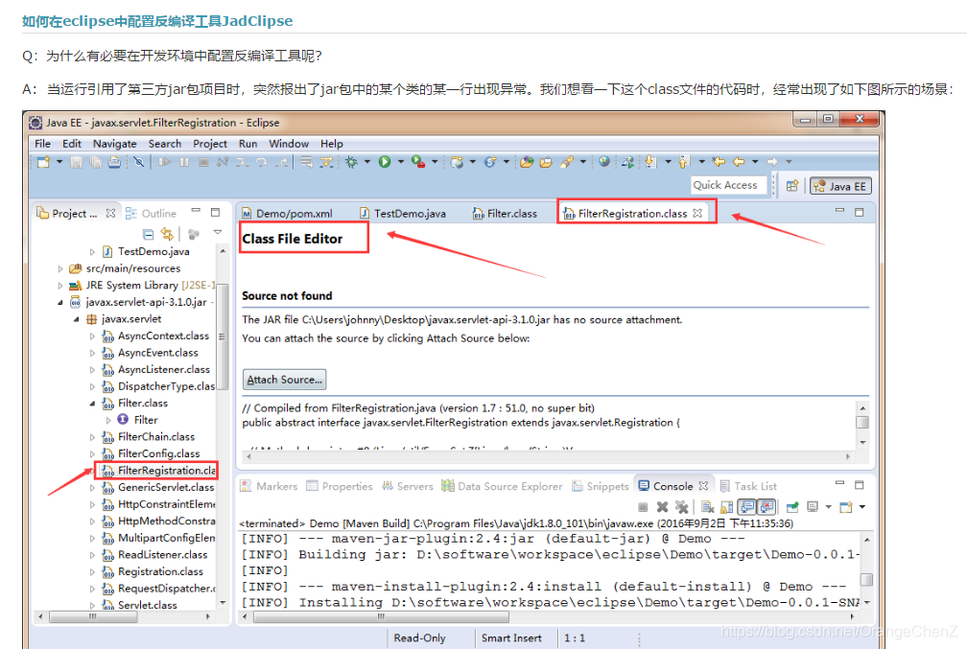Toggle Show Console on standard error change

767,506
